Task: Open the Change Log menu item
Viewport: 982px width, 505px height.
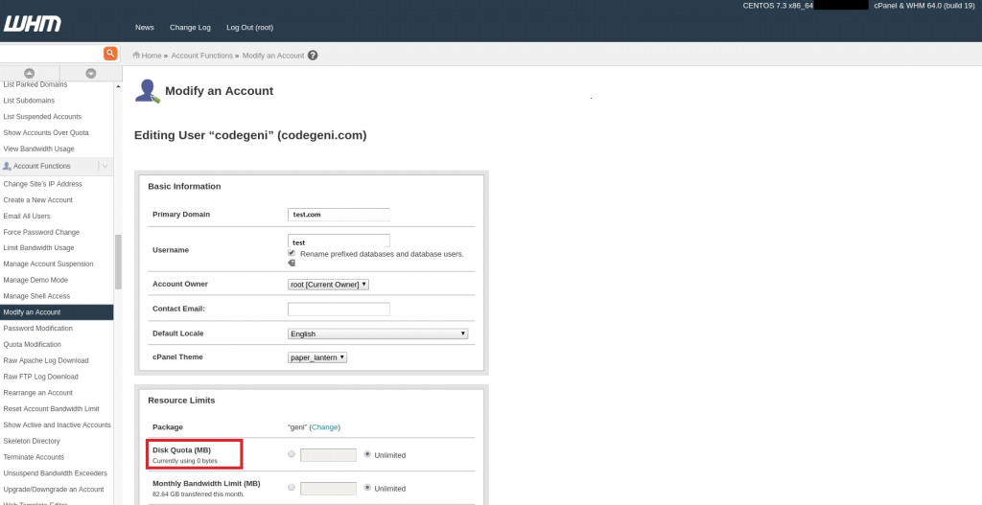Action: click(x=189, y=28)
